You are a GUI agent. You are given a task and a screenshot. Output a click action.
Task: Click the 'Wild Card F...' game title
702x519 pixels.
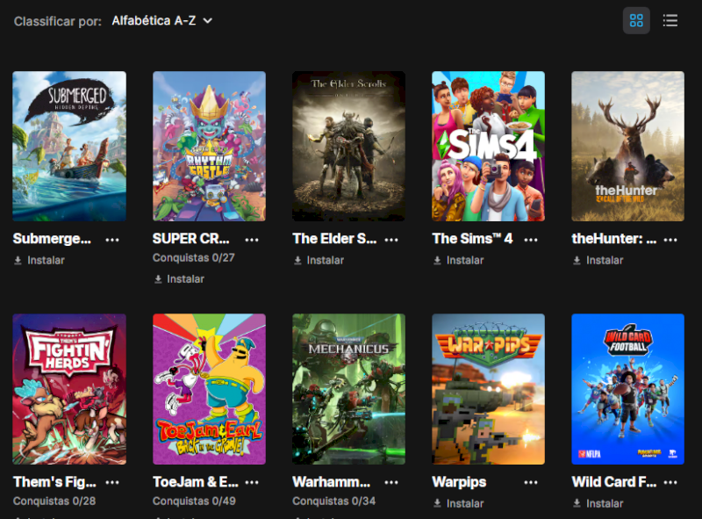coord(614,482)
